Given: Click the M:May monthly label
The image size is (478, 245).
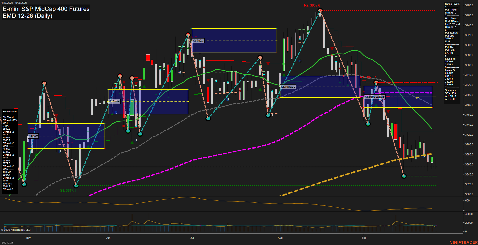Looking at the screenshot, I should coord(33,136).
